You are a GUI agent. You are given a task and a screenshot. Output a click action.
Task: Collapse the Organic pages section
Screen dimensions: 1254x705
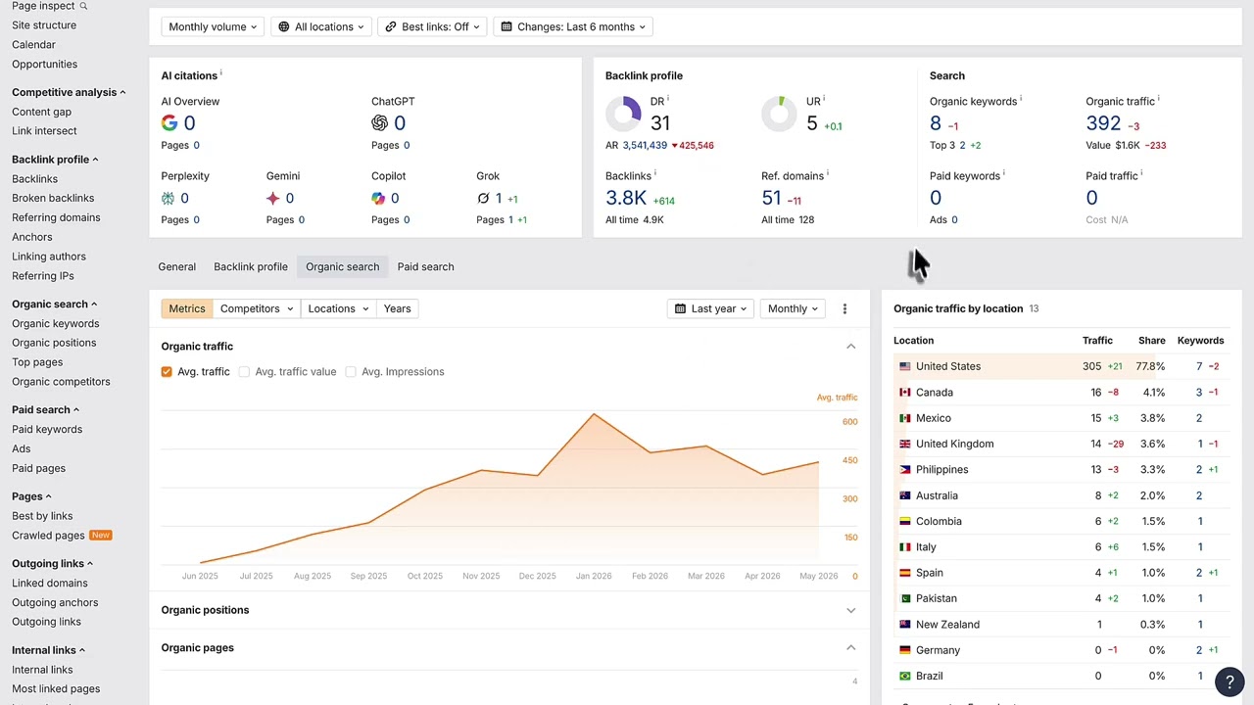[850, 648]
